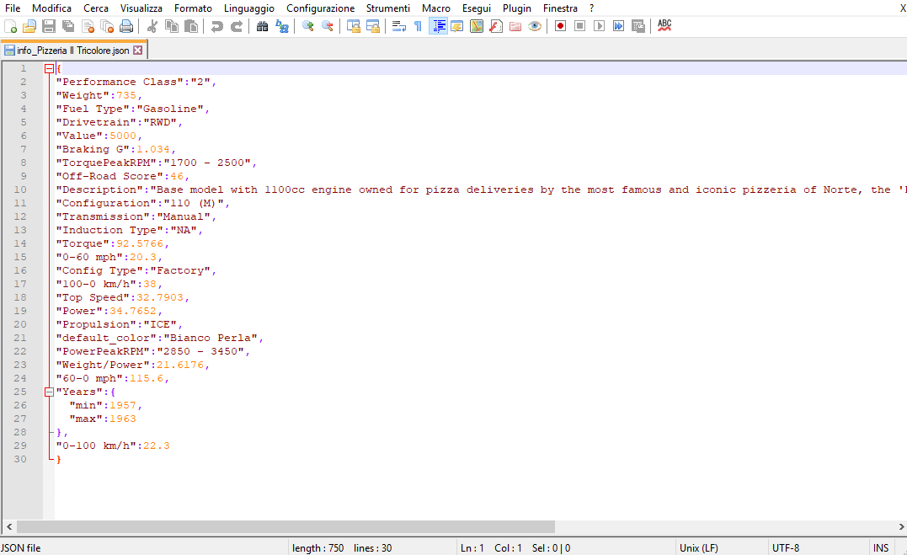Open the Esegui menu
Screen dimensions: 907x555
tap(477, 8)
